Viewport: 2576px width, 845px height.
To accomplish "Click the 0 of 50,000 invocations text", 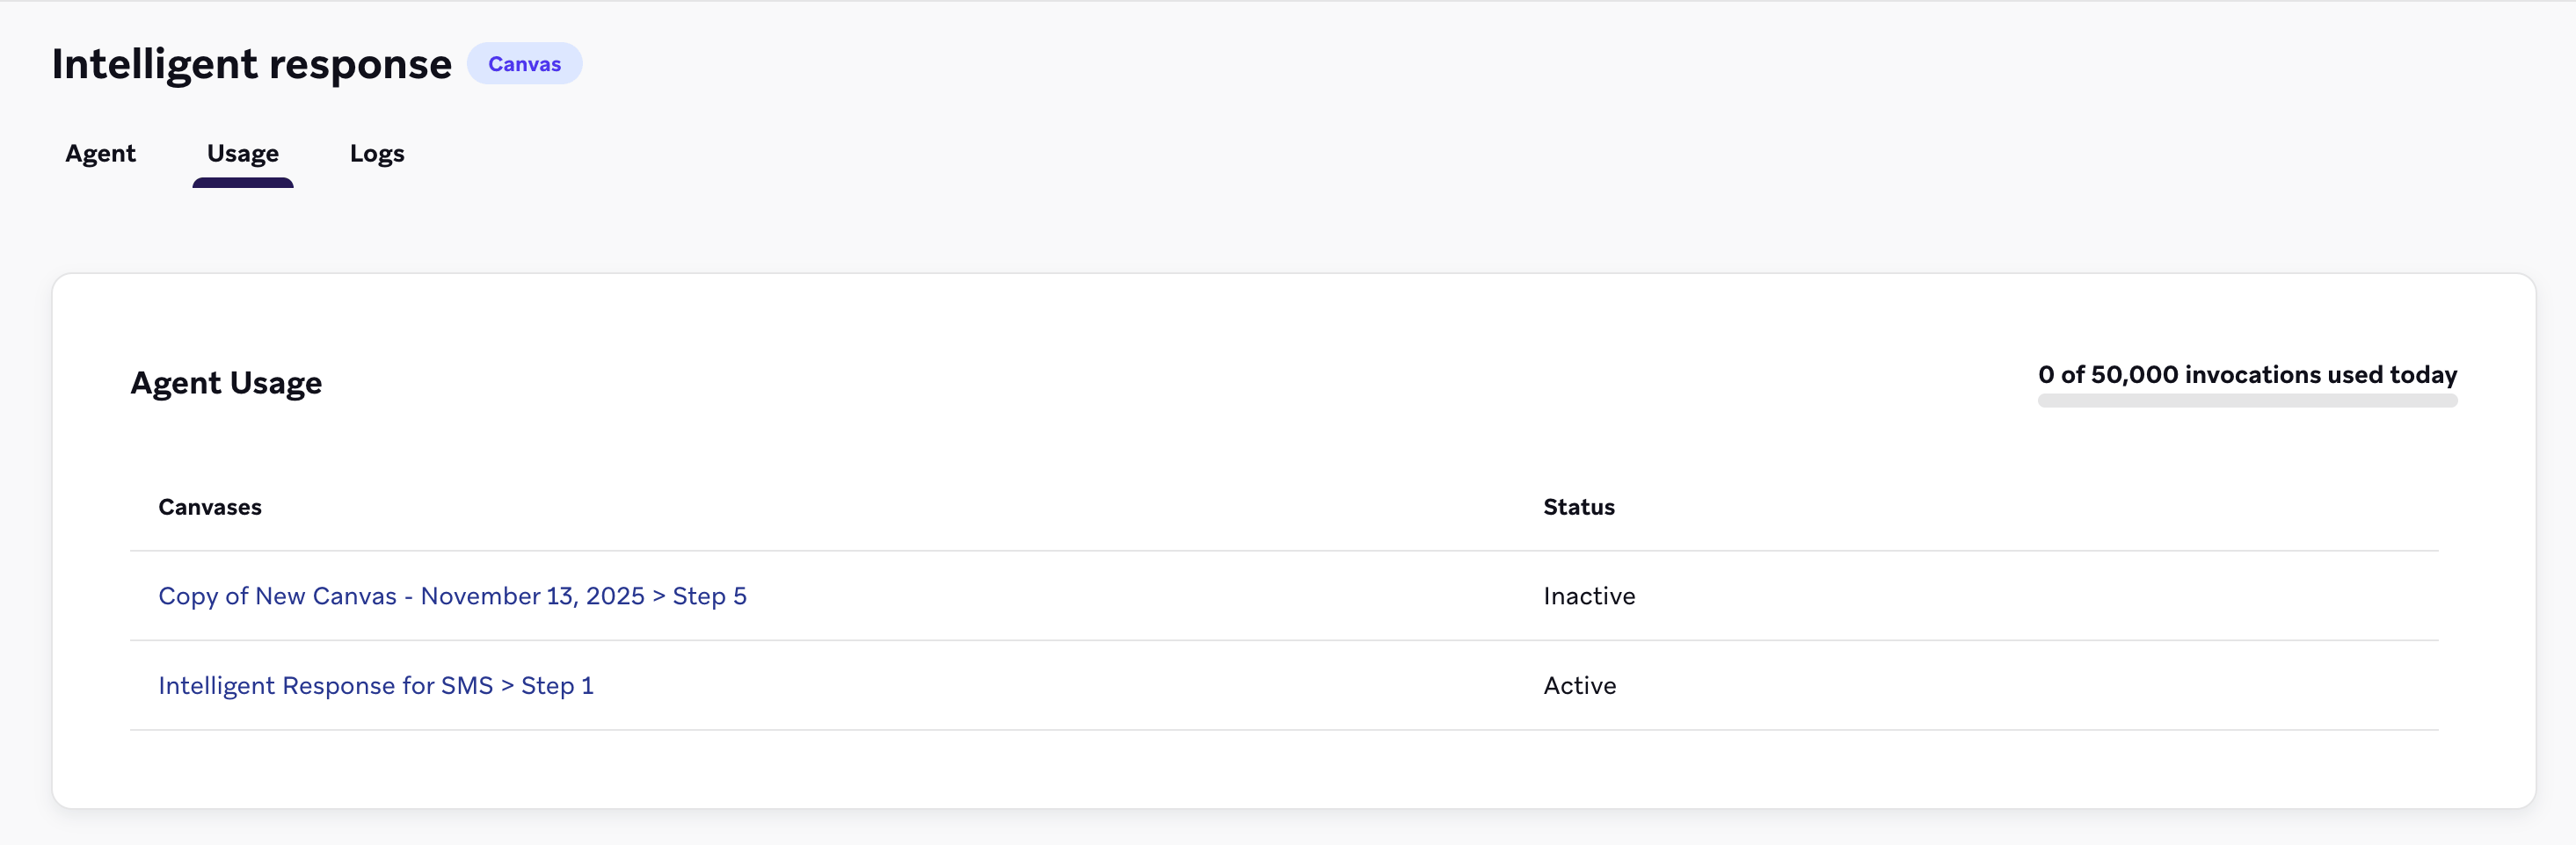I will click(2246, 374).
